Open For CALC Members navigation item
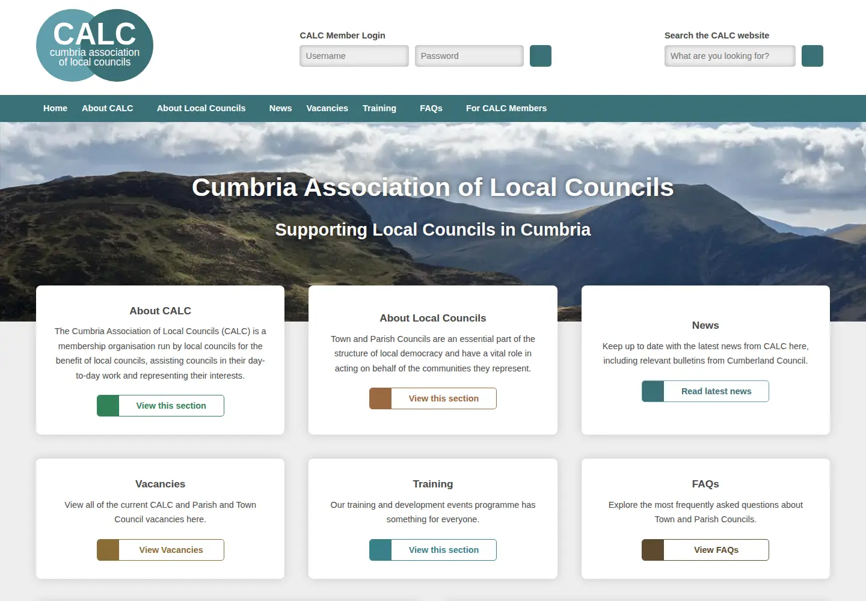This screenshot has width=866, height=601. (506, 108)
